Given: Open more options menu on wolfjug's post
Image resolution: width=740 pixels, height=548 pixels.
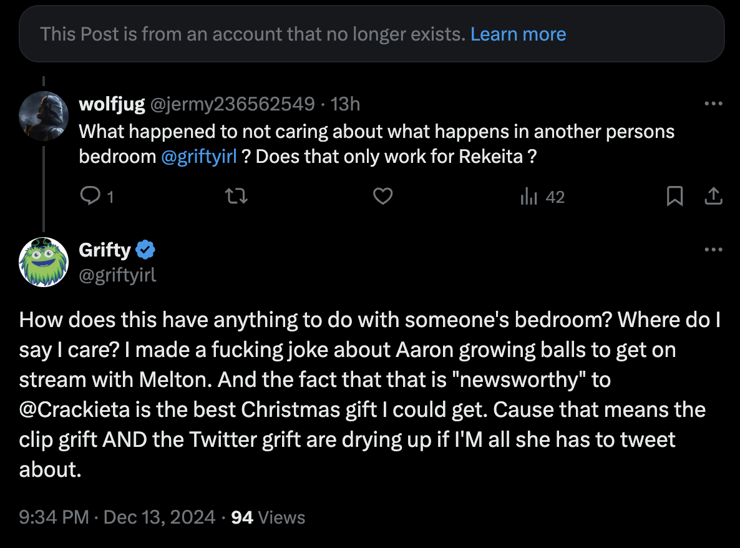Looking at the screenshot, I should click(x=713, y=104).
